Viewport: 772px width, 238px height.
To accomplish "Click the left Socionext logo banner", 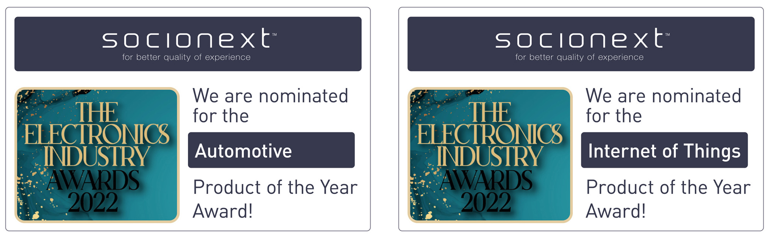I will [188, 44].
